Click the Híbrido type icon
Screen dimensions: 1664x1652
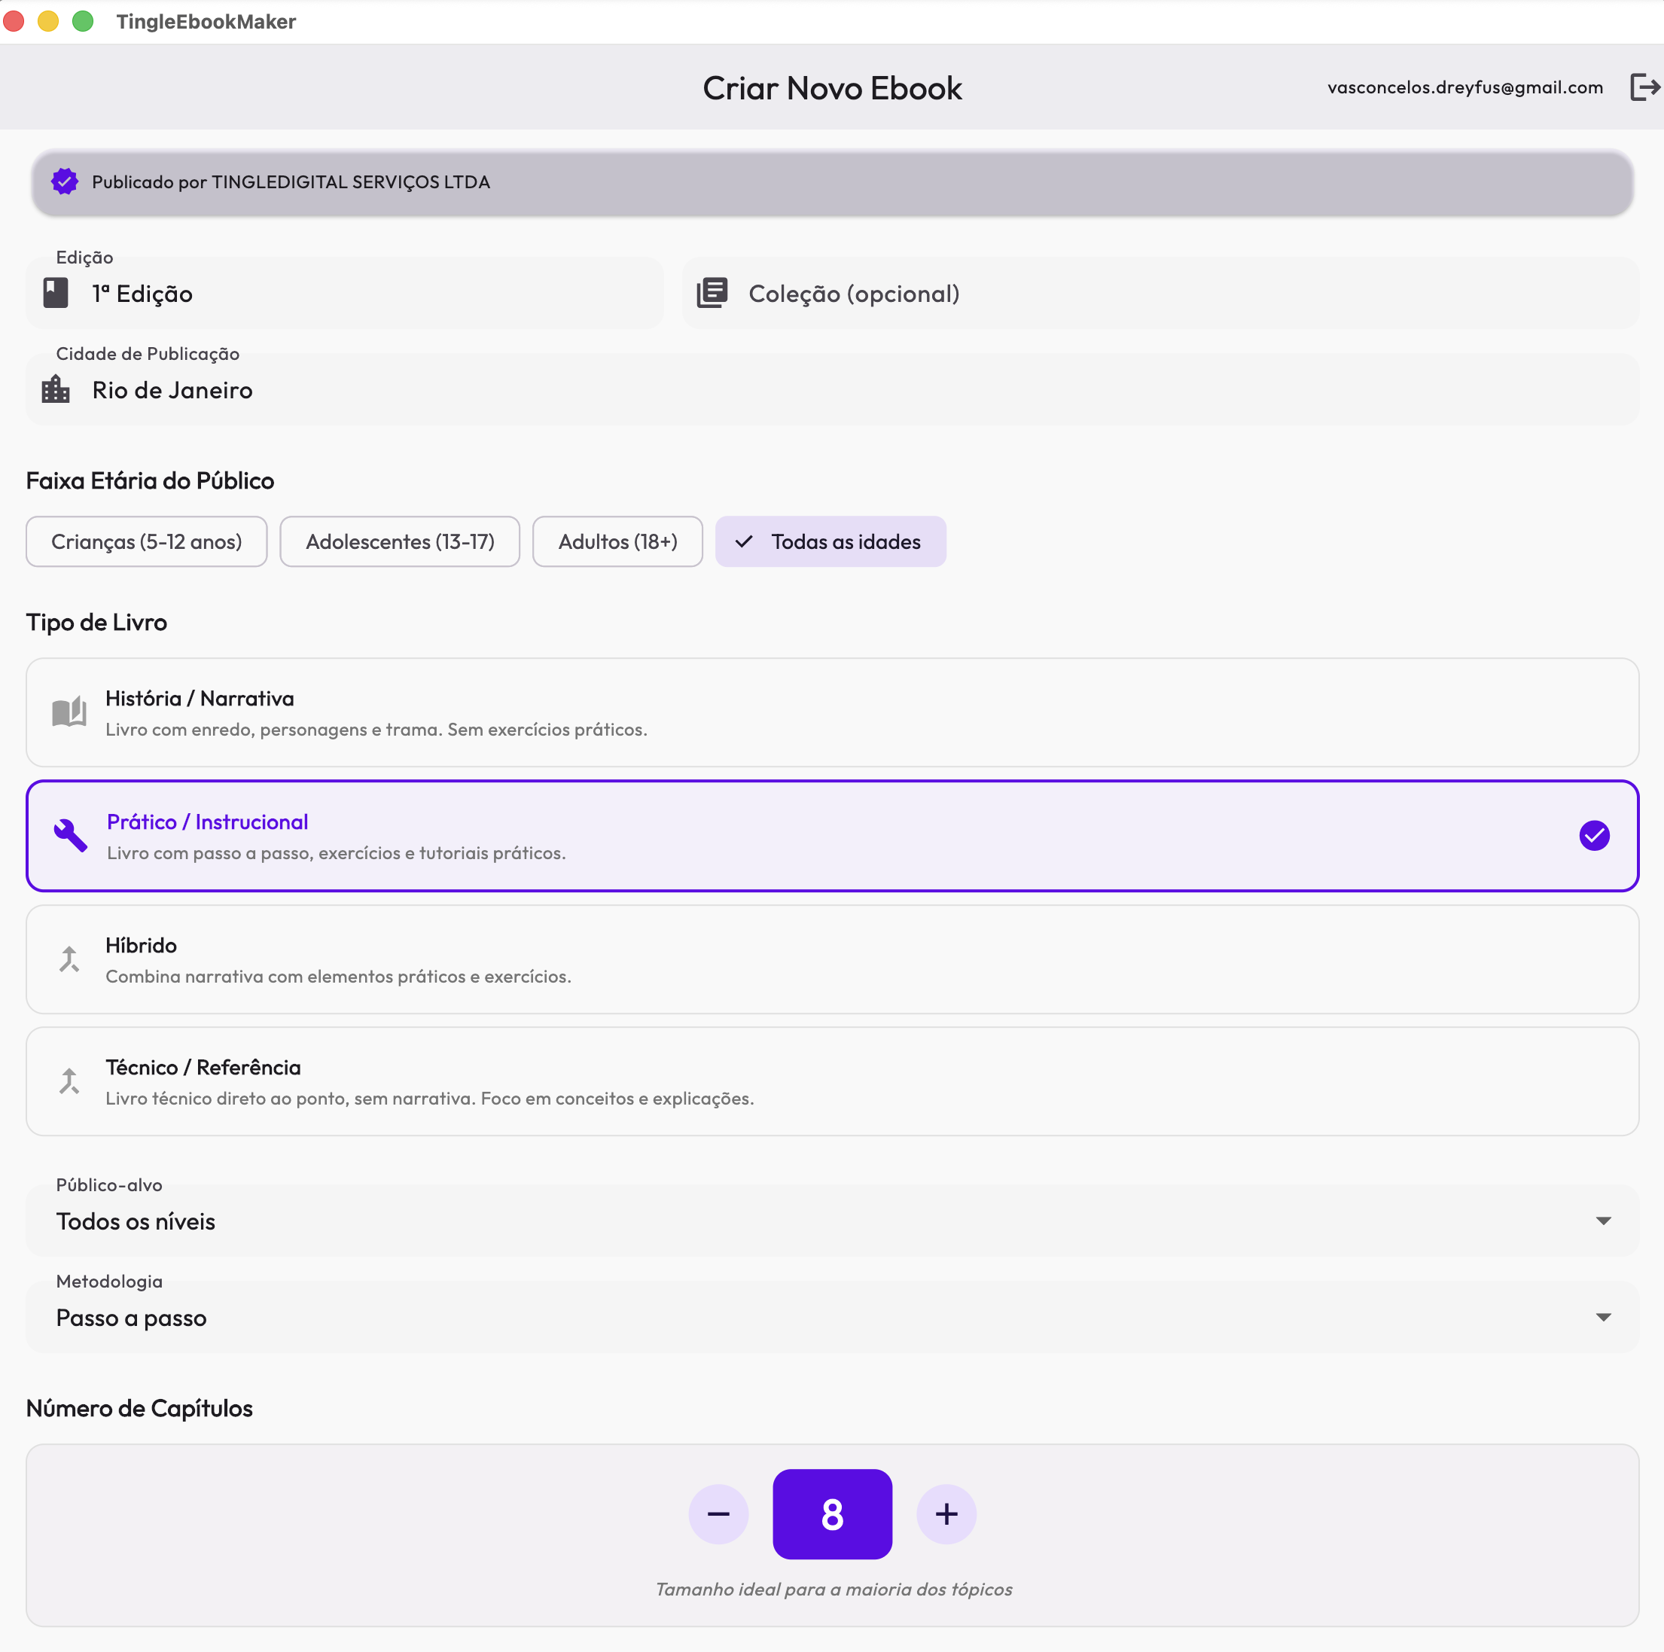[70, 959]
